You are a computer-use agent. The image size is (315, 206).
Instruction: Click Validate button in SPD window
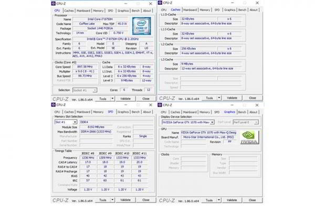pyautogui.click(x=125, y=200)
